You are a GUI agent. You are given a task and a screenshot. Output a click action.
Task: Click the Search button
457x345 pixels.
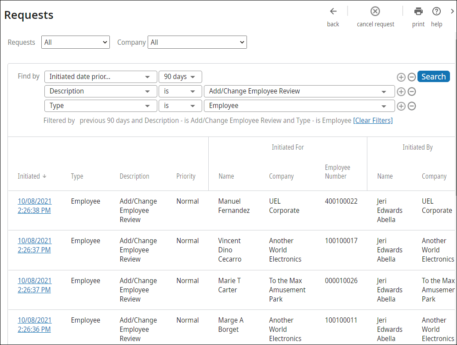[x=433, y=76]
